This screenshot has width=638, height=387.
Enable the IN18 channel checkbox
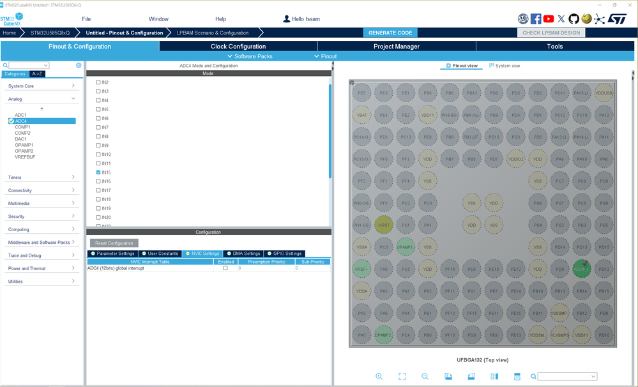pyautogui.click(x=98, y=199)
